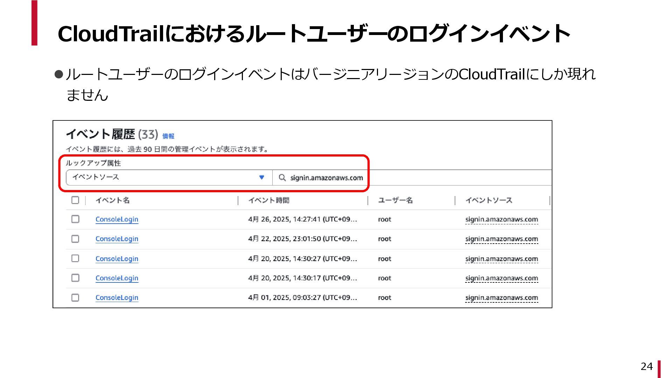Check the 4月 26 ConsoleLogin row checkbox
The height and width of the screenshot is (378, 672).
(x=75, y=219)
